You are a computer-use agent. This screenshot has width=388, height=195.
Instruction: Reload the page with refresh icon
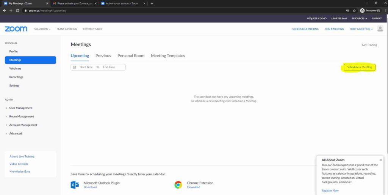click(17, 11)
